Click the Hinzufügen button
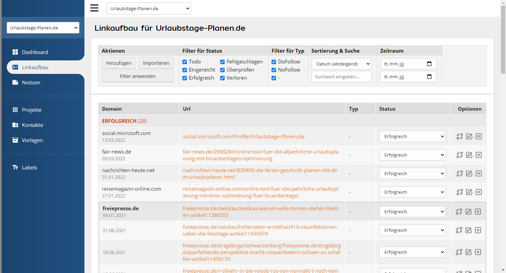 pyautogui.click(x=119, y=63)
